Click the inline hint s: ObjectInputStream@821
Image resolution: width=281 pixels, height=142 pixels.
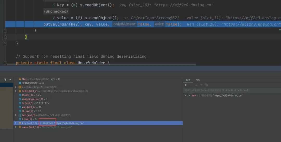[x=152, y=18]
